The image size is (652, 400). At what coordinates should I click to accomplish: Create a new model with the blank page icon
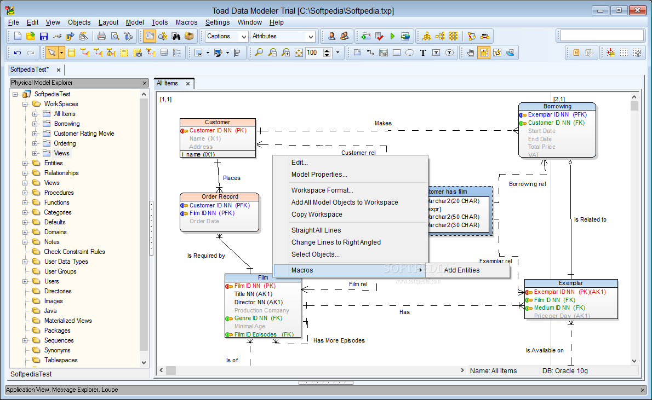pyautogui.click(x=18, y=37)
